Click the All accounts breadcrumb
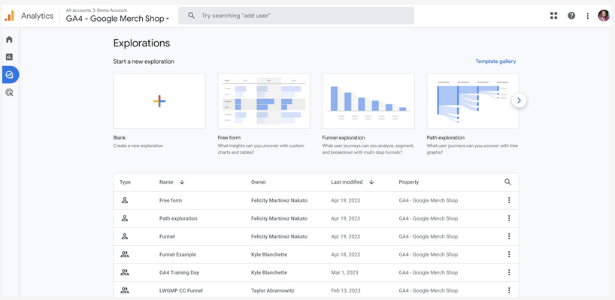 click(x=78, y=10)
